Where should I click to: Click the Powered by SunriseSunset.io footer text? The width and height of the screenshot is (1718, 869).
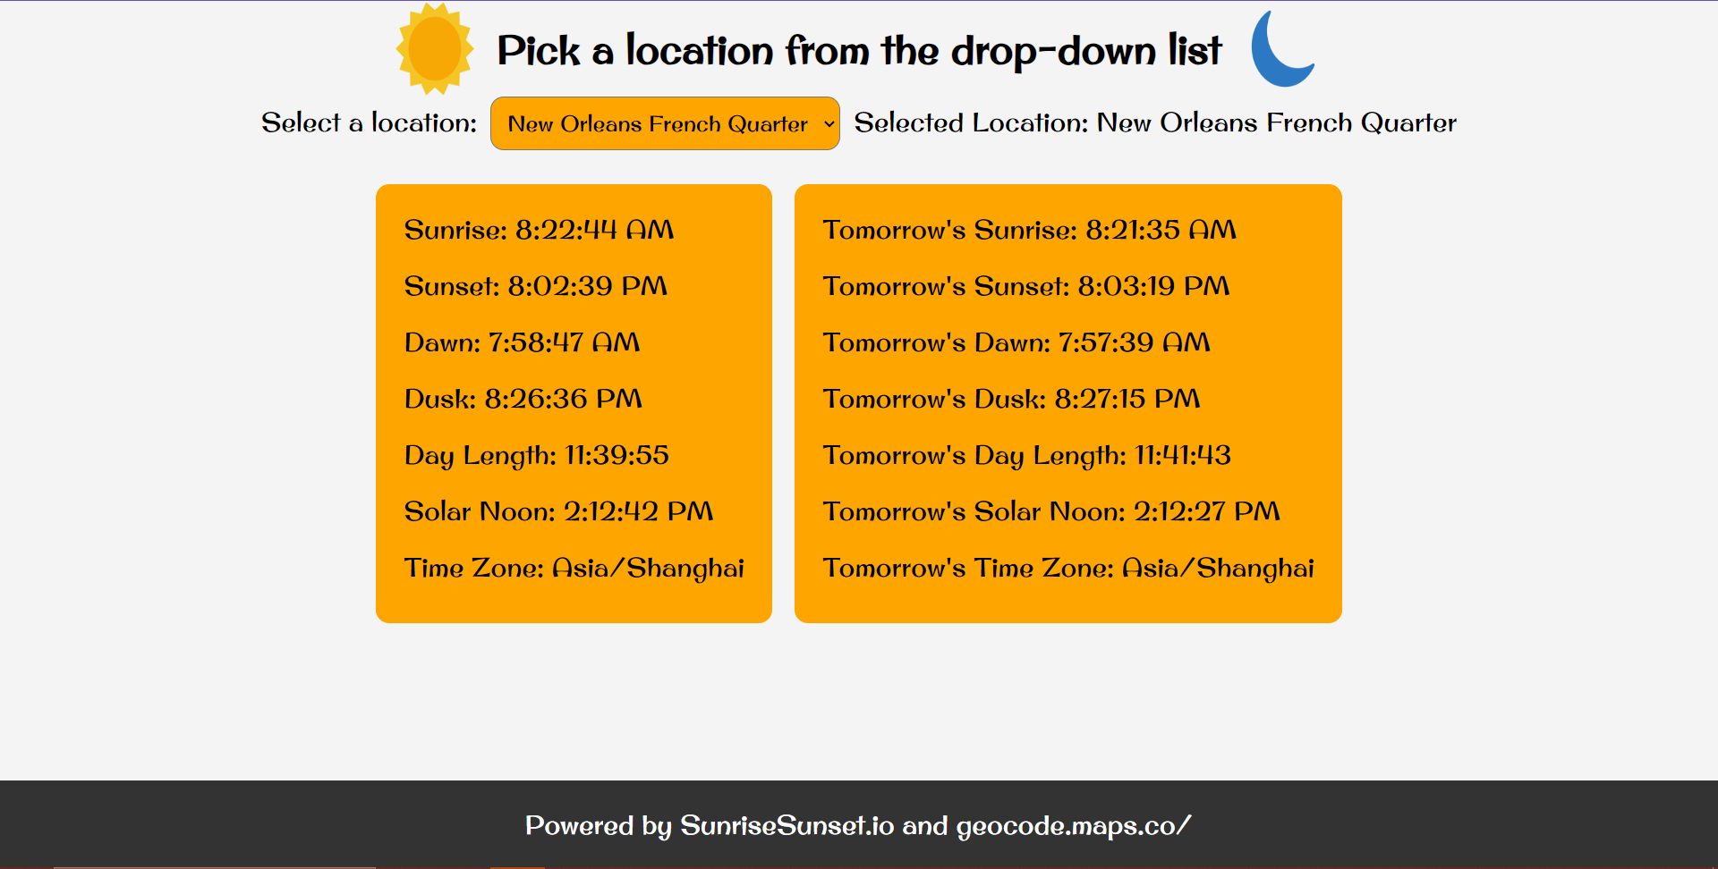coord(858,825)
